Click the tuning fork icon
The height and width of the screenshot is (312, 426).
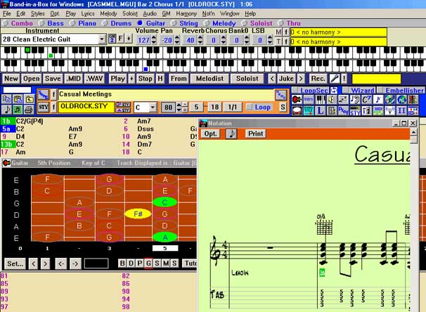[390, 111]
